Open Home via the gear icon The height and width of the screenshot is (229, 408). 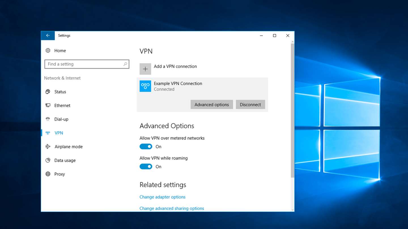pos(48,51)
